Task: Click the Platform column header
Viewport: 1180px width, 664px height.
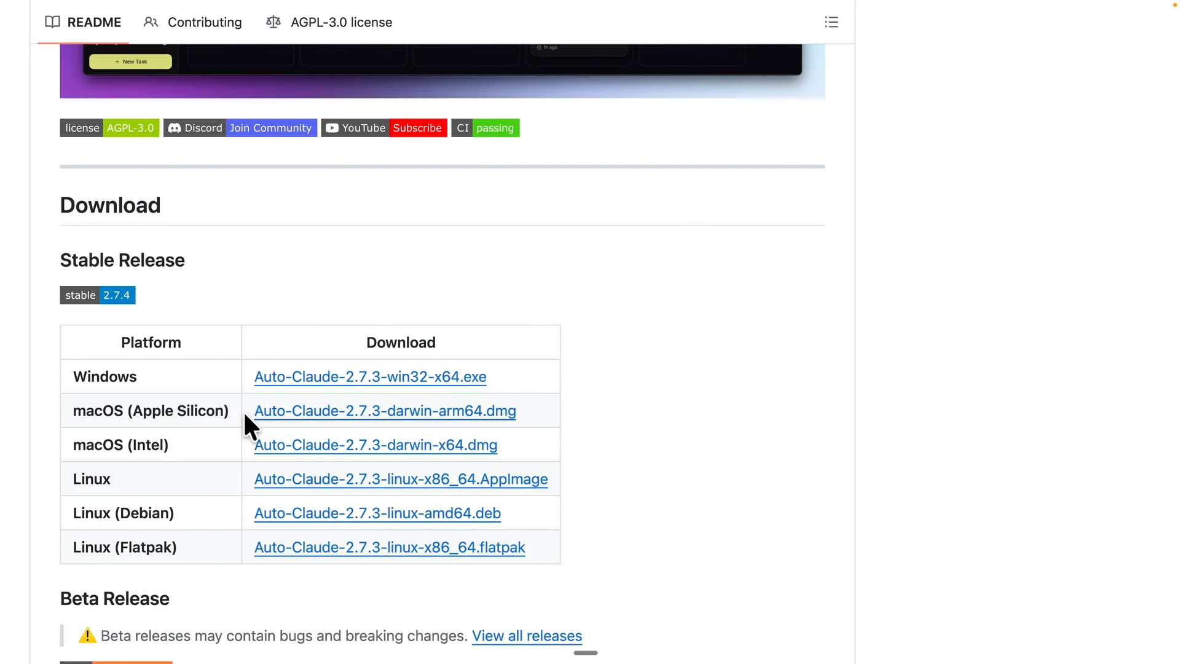Action: point(151,342)
